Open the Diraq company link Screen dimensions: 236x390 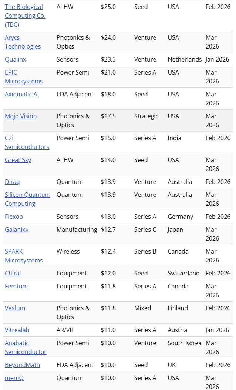pos(12,182)
